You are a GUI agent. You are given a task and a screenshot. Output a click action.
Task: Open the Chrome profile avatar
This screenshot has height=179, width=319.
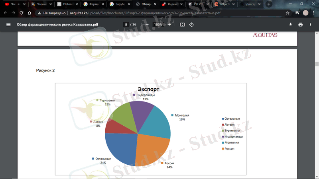pyautogui.click(x=305, y=13)
